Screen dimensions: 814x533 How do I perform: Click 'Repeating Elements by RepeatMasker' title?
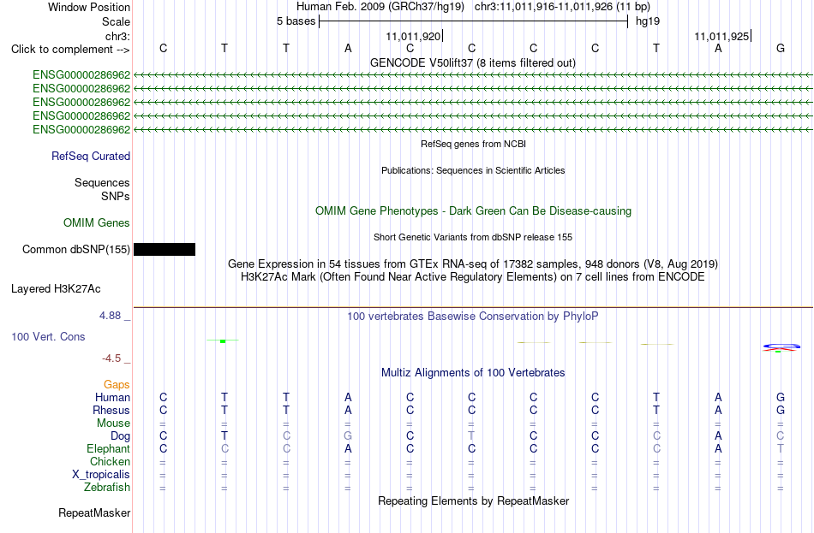click(474, 500)
